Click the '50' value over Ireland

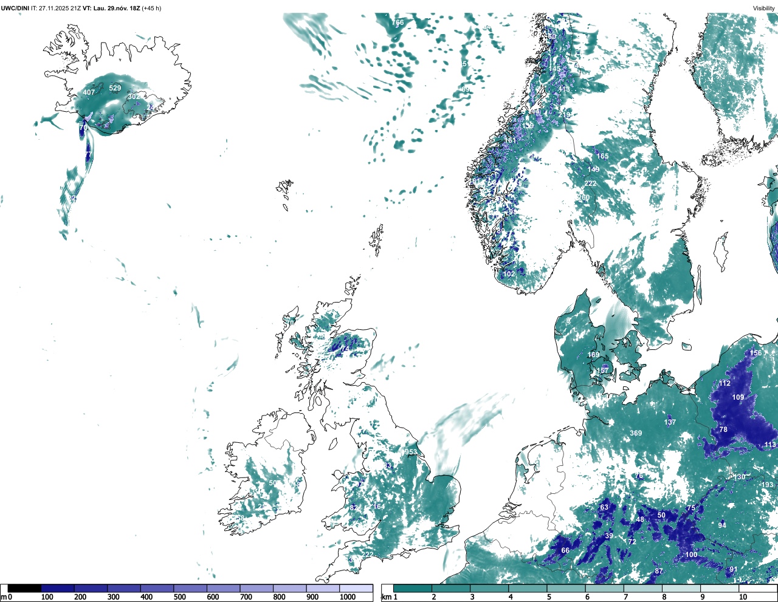[x=273, y=483]
